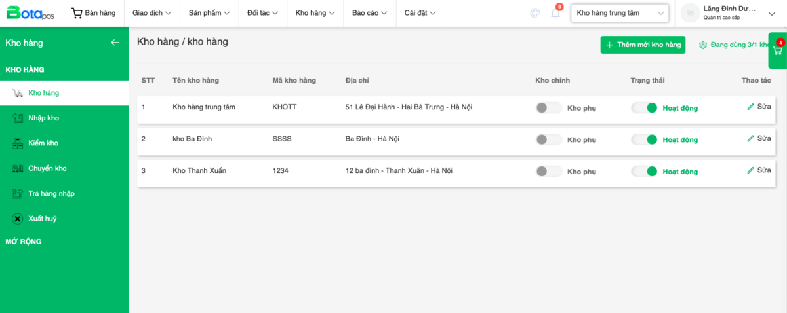The height and width of the screenshot is (313, 787).
Task: Click the Kiểm kho sidebar icon
Action: 18,143
